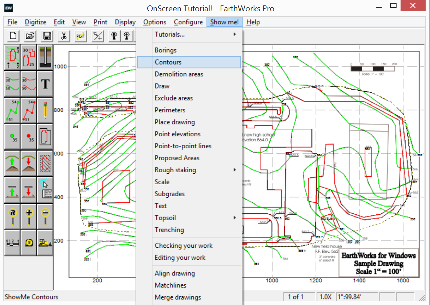Image resolution: width=430 pixels, height=305 pixels.
Task: Click the toolbar magnifier icon marked R
Action: 114,36
